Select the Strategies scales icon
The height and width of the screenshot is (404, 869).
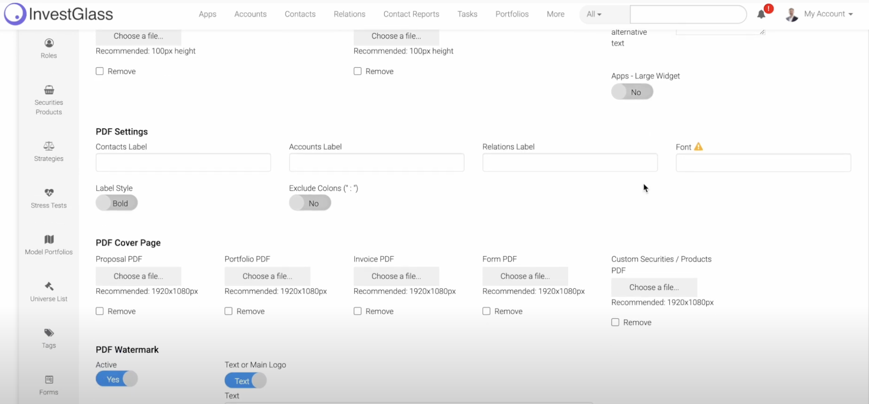click(49, 146)
